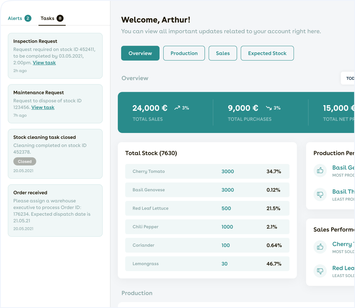Click the Alerts count badge

point(28,18)
